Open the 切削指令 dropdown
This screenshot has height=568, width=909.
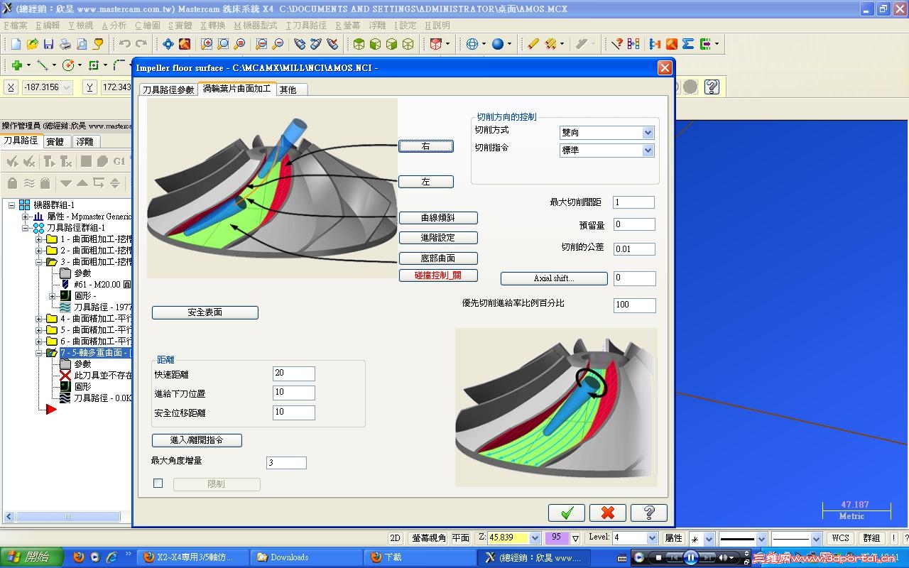coord(648,151)
